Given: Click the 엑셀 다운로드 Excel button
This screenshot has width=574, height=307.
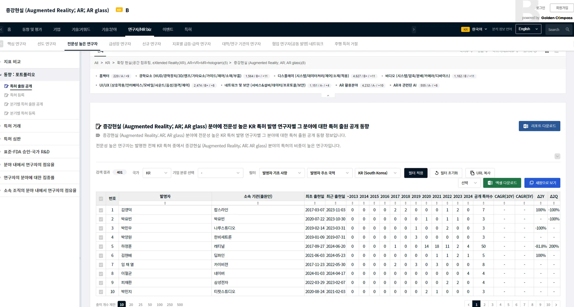Looking at the screenshot, I should click(x=502, y=183).
